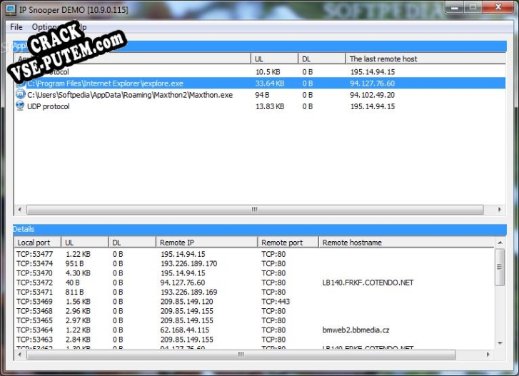
Task: Click the 13.83 KB upload value
Action: pos(269,106)
